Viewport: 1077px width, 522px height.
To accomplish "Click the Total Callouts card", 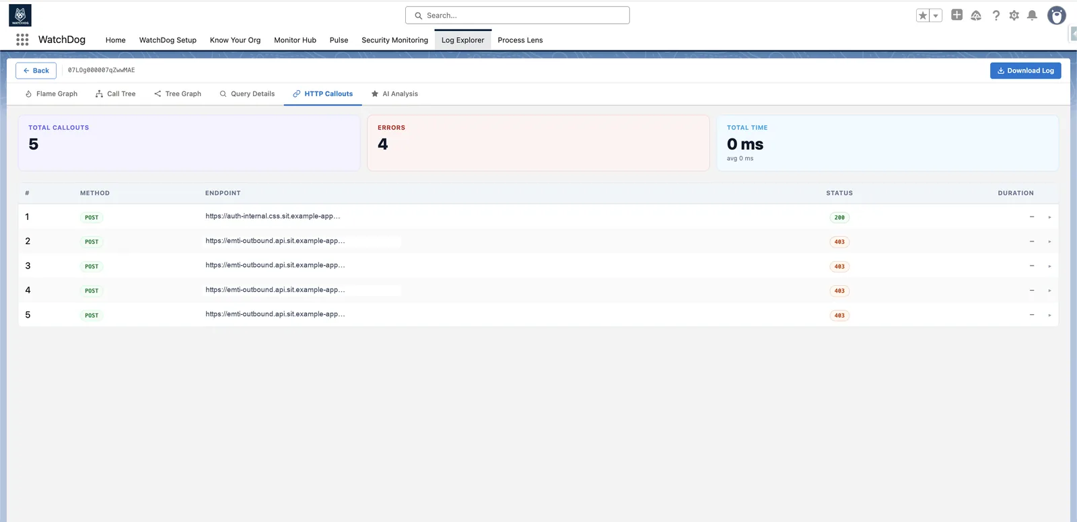I will pos(189,143).
